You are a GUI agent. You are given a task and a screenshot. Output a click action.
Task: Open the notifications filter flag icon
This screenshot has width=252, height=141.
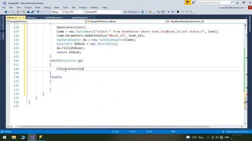tap(187, 2)
